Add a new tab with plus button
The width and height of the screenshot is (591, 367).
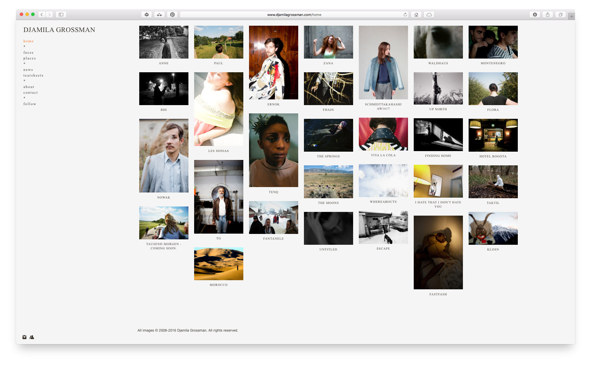click(x=572, y=16)
